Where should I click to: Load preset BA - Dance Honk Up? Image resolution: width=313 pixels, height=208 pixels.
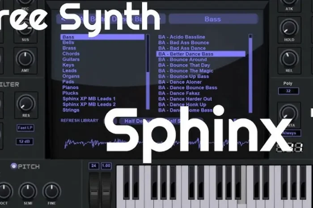click(182, 104)
